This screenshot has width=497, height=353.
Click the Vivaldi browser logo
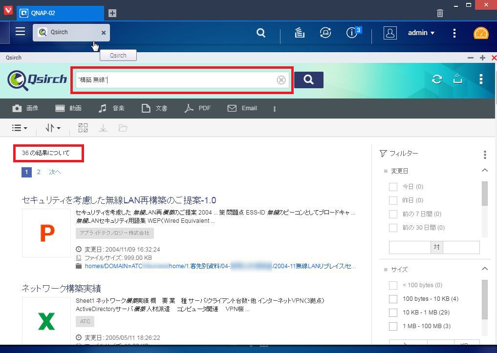pyautogui.click(x=8, y=10)
